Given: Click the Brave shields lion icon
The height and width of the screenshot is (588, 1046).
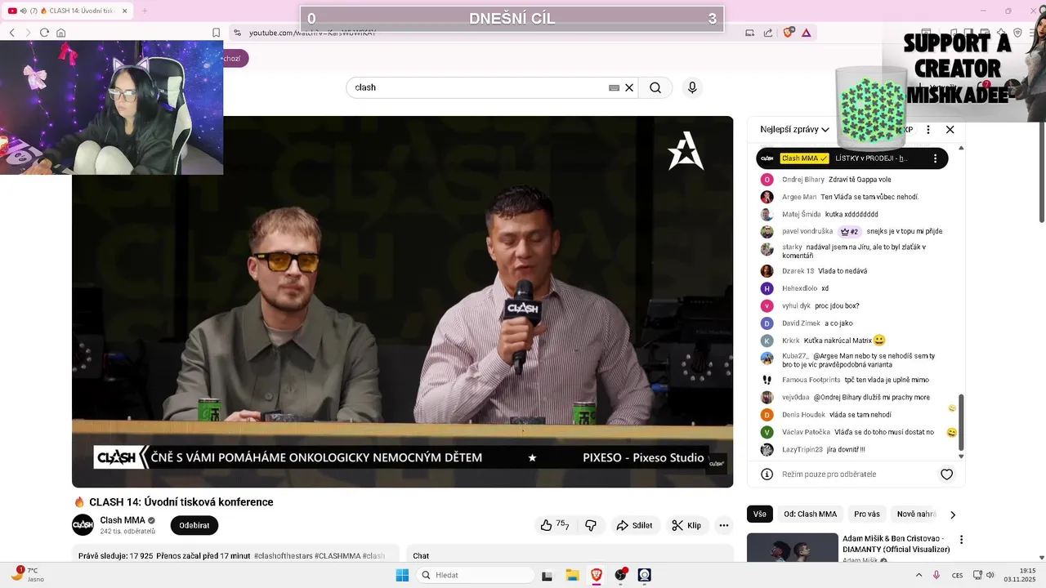Looking at the screenshot, I should coord(788,33).
